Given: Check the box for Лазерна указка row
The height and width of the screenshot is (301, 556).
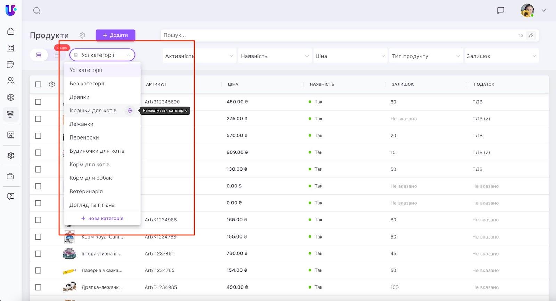Looking at the screenshot, I should coord(38,270).
